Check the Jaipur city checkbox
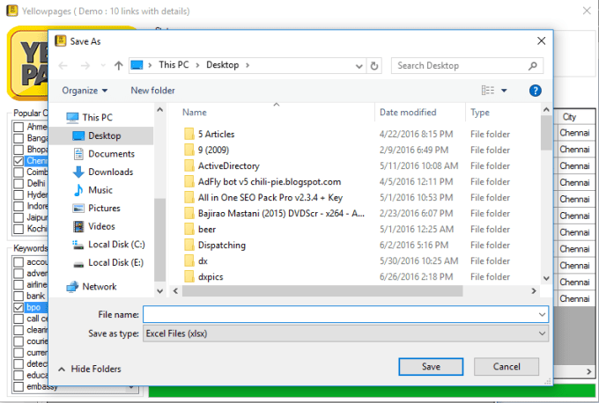The height and width of the screenshot is (403, 599). [x=18, y=217]
